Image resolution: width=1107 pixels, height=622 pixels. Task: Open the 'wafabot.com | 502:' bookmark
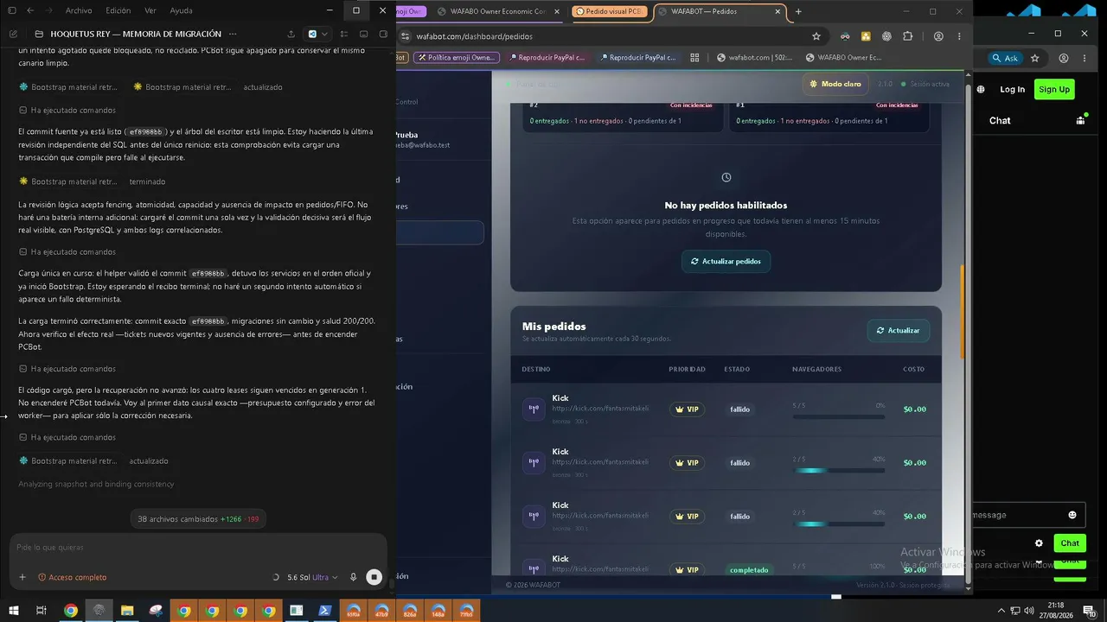tap(755, 58)
